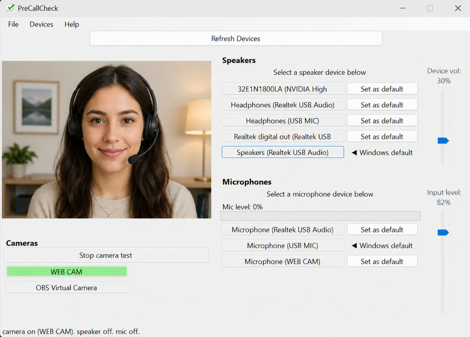Click the status bar camera on text
This screenshot has height=337, width=470.
point(71,331)
